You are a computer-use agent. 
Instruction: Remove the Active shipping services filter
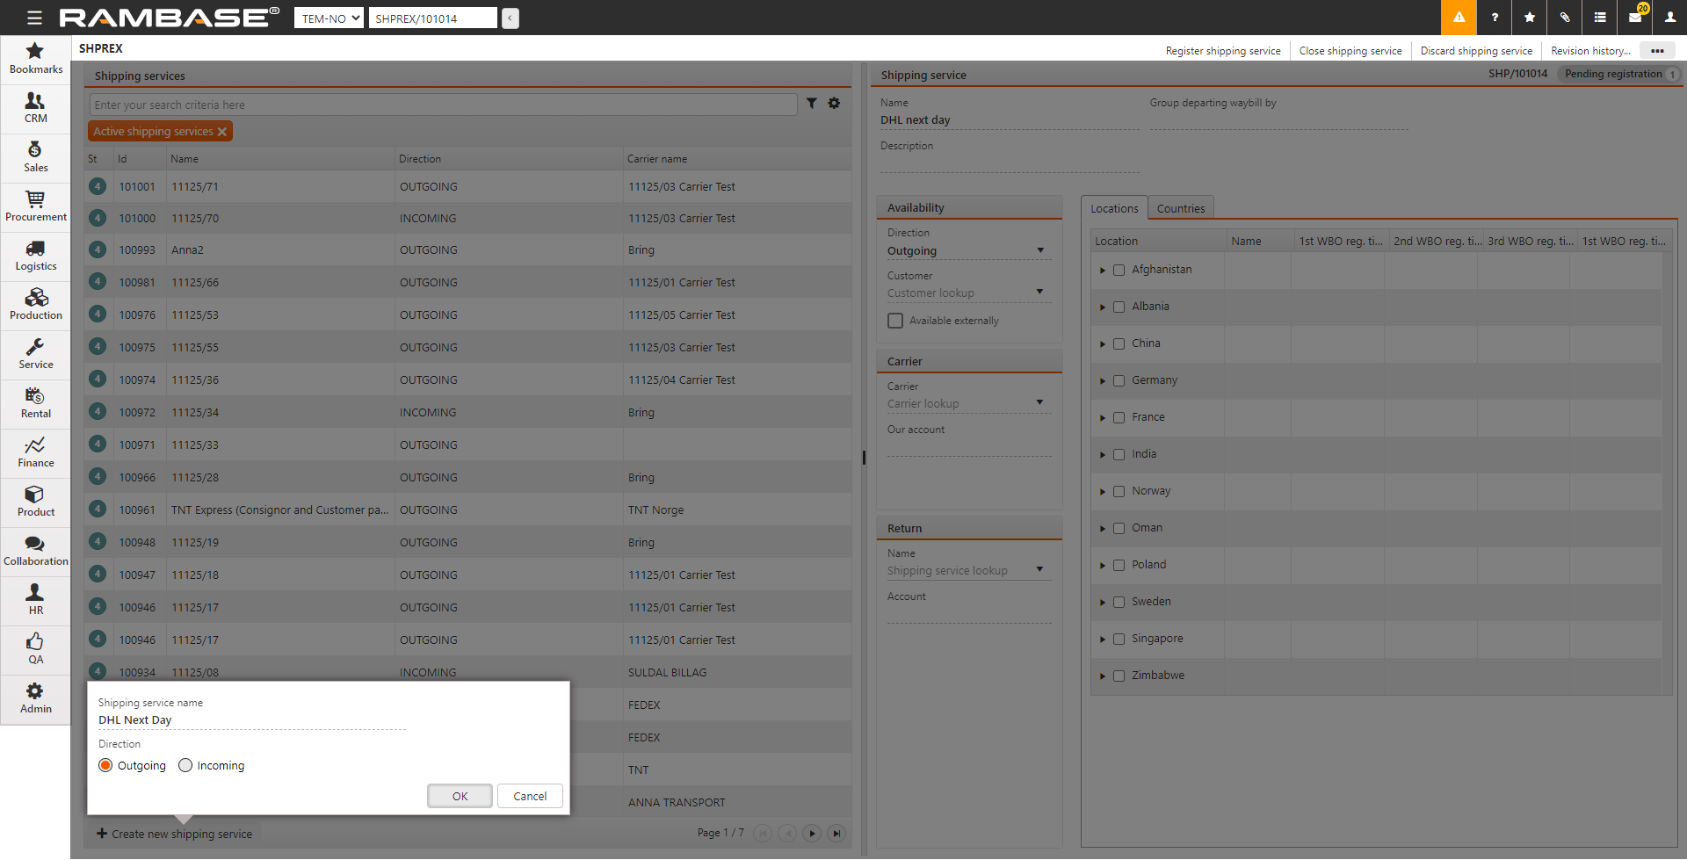(x=222, y=132)
